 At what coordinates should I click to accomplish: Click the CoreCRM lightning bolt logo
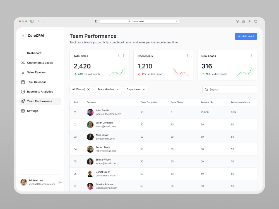pos(23,36)
